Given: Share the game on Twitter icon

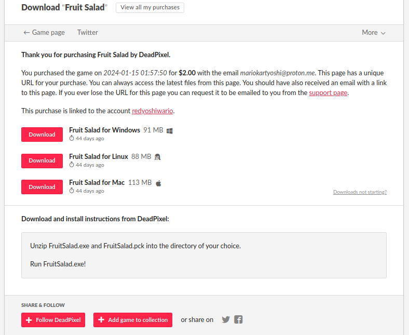Looking at the screenshot, I should pyautogui.click(x=226, y=320).
